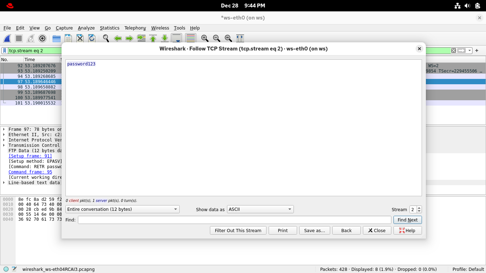Expand the Frame 97 tree node
This screenshot has width=486, height=273.
click(4, 129)
